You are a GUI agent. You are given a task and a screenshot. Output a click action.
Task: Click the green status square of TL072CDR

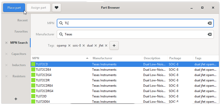point(33,80)
